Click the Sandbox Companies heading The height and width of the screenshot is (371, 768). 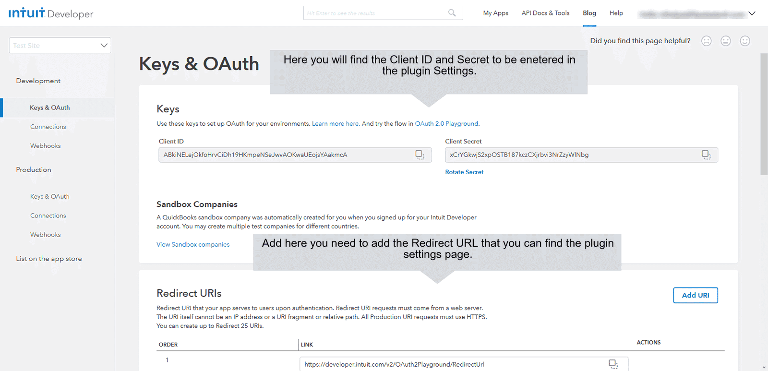tap(197, 204)
